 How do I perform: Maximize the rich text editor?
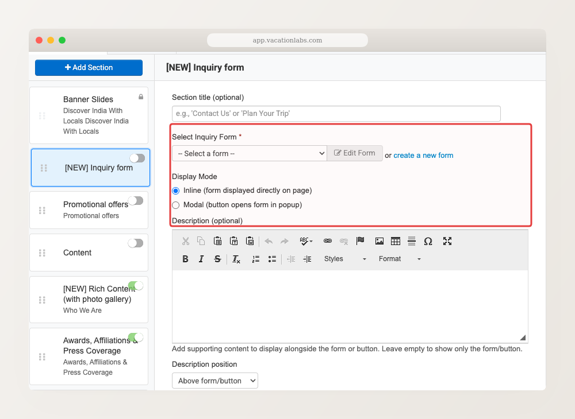447,241
